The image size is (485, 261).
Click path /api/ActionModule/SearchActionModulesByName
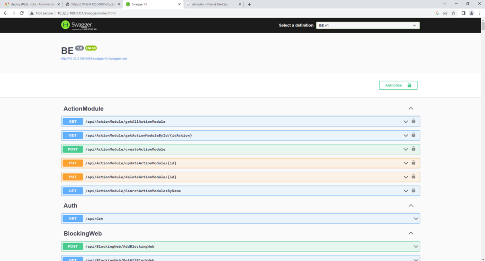(133, 191)
